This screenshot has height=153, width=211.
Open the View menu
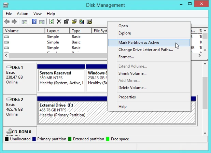(38, 14)
